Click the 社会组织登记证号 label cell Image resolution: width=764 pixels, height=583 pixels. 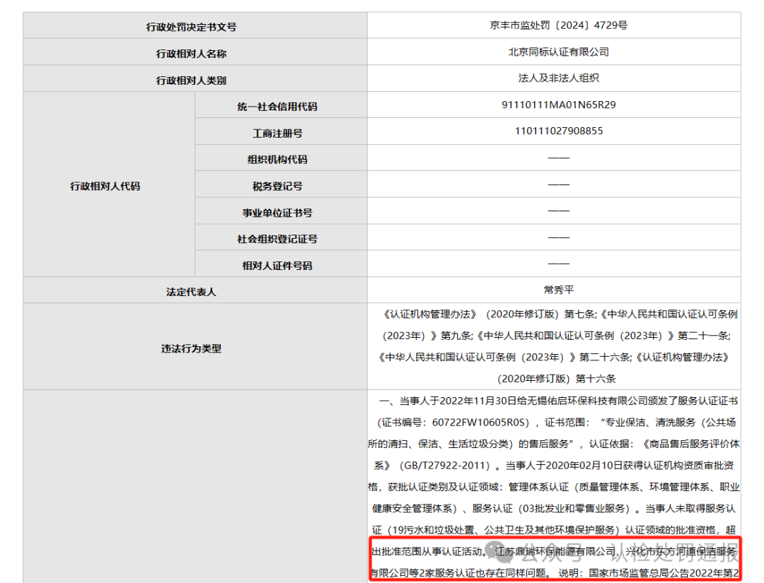click(x=280, y=238)
